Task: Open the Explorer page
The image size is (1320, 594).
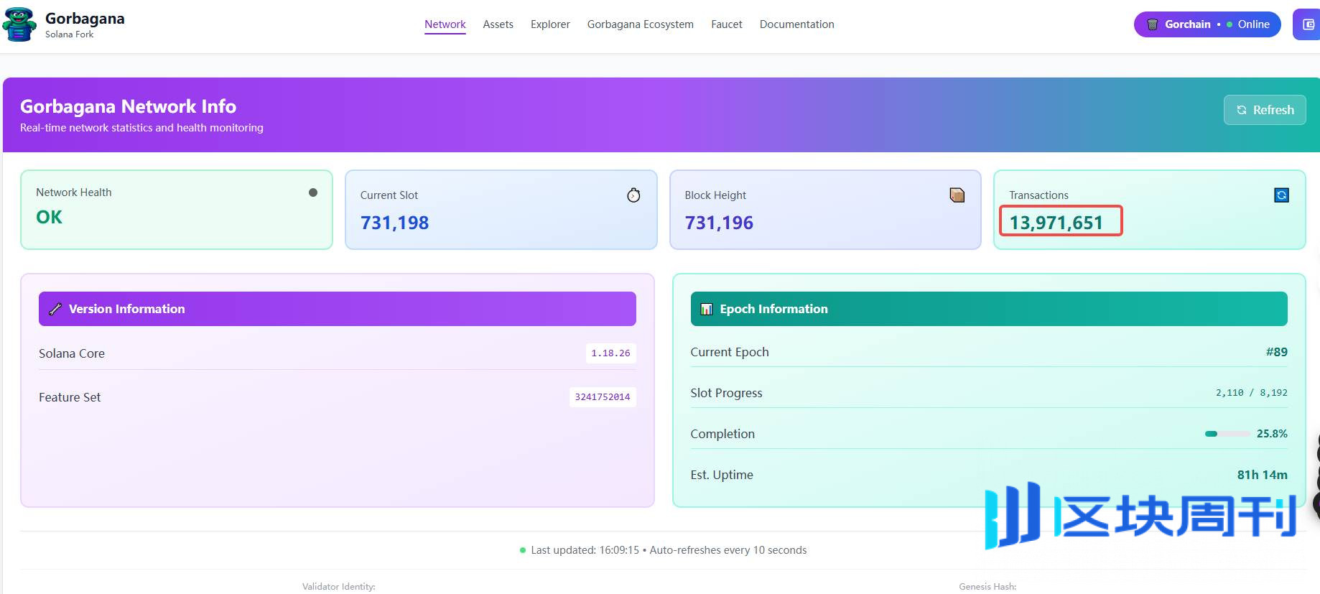Action: pos(550,24)
